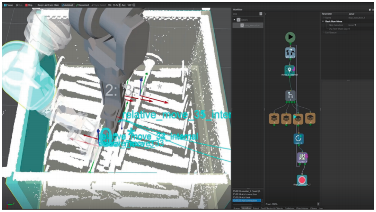The height and width of the screenshot is (212, 376).
Task: Switch to the Collisions tab
Action: [x=289, y=209]
